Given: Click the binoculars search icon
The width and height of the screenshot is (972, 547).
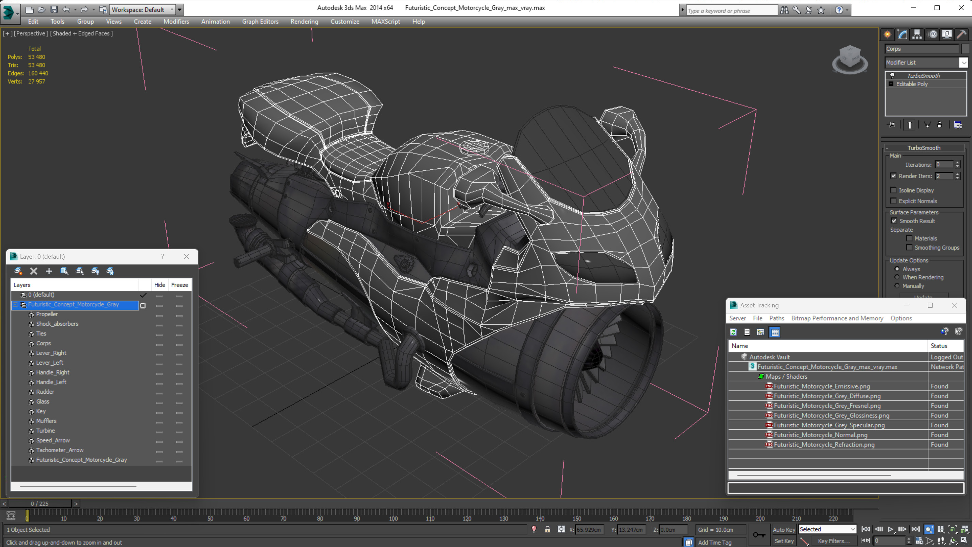Looking at the screenshot, I should [x=784, y=10].
